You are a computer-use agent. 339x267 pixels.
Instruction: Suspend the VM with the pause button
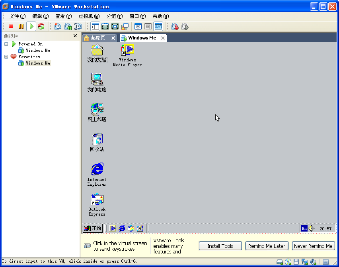click(x=21, y=26)
